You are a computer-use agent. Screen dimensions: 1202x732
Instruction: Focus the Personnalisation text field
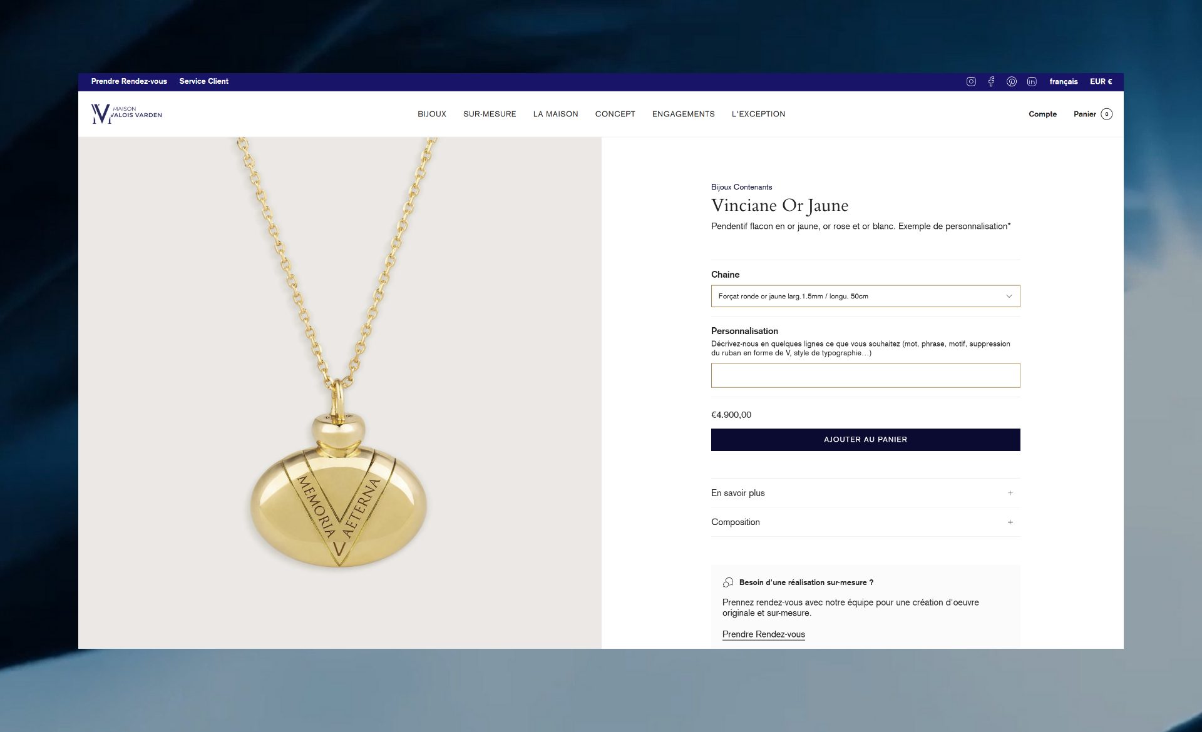click(x=865, y=375)
